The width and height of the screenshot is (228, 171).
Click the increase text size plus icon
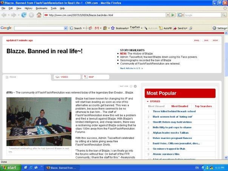pos(135,86)
